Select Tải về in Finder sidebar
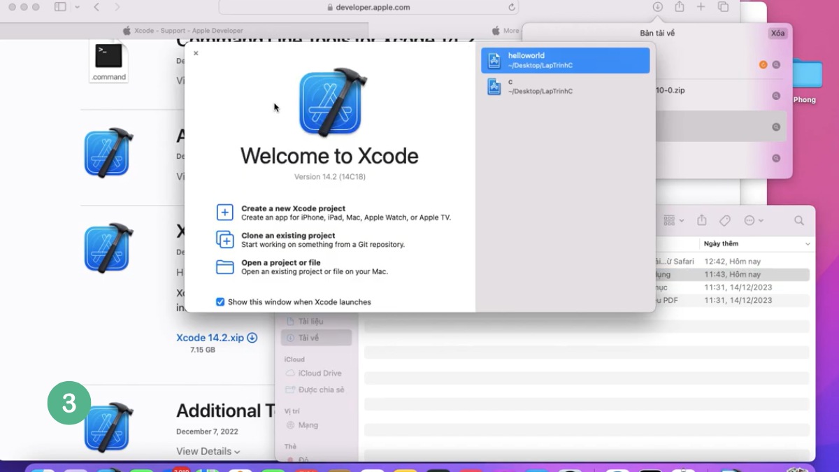The image size is (839, 472). point(316,338)
